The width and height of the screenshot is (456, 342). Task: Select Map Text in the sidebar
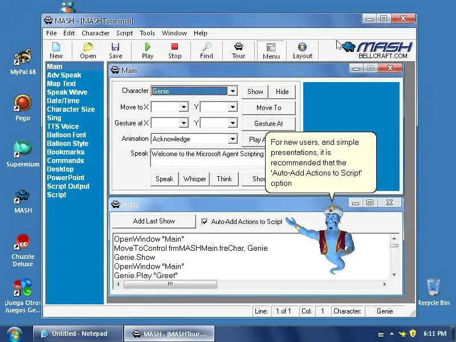pyautogui.click(x=62, y=84)
